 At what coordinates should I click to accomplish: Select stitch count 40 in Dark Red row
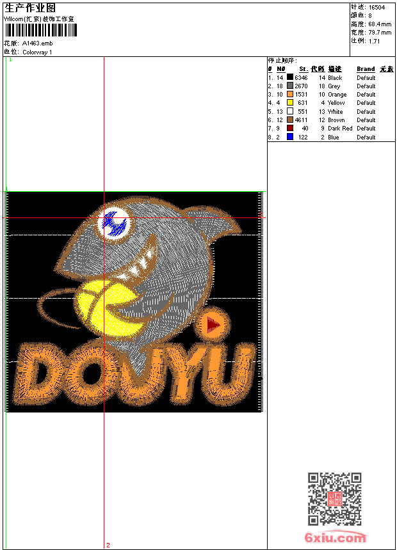click(305, 129)
